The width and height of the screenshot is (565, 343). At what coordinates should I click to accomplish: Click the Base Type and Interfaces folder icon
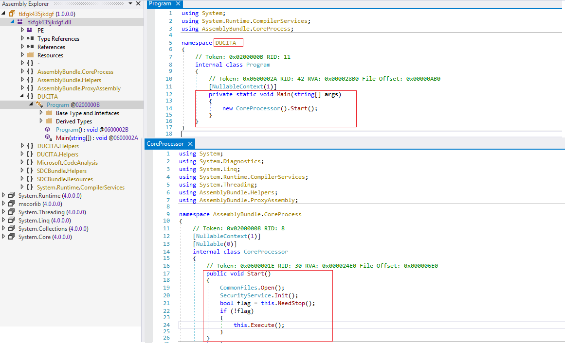(49, 113)
